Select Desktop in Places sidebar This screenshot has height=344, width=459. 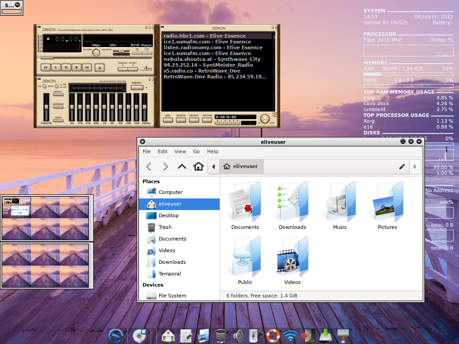click(x=179, y=215)
